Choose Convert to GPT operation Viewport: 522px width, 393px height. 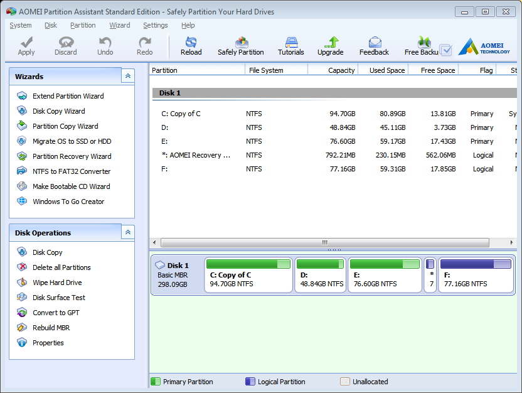point(56,313)
